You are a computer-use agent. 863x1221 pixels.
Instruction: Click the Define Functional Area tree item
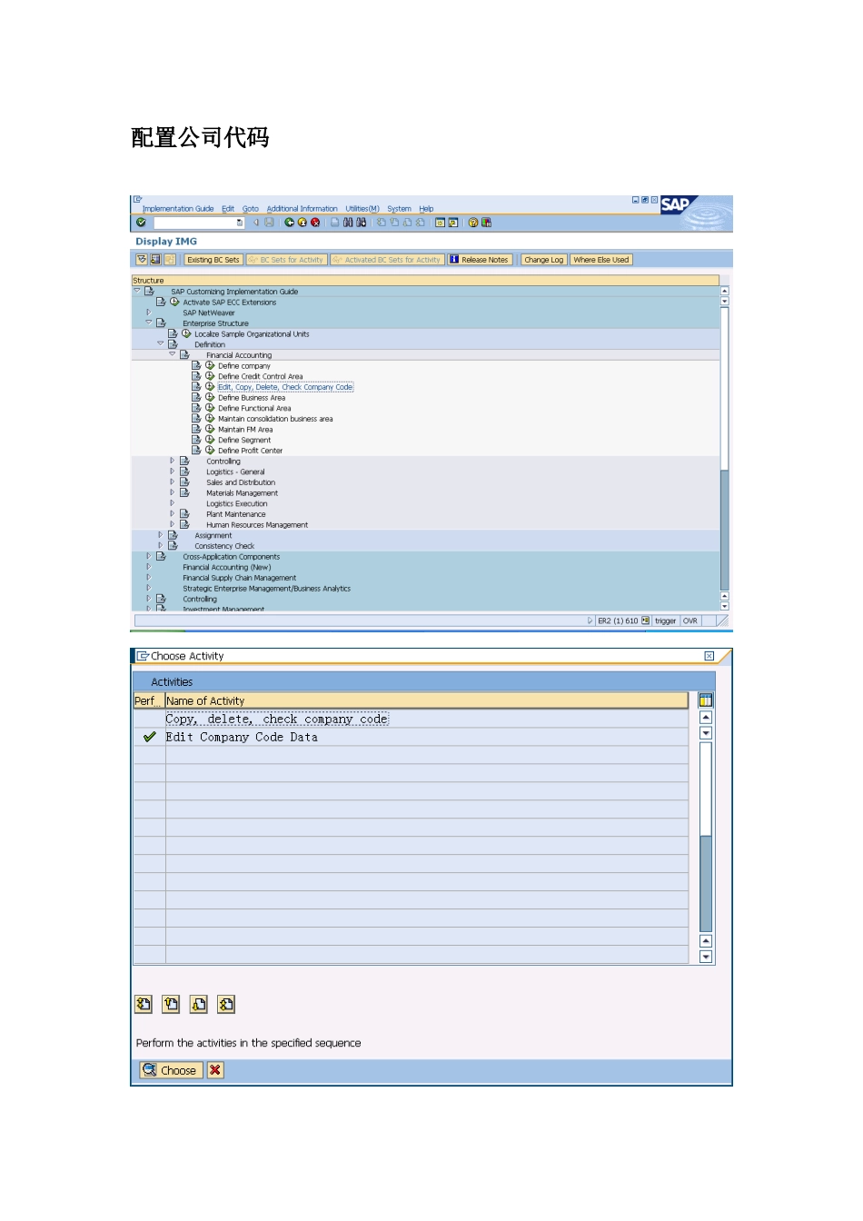point(254,408)
